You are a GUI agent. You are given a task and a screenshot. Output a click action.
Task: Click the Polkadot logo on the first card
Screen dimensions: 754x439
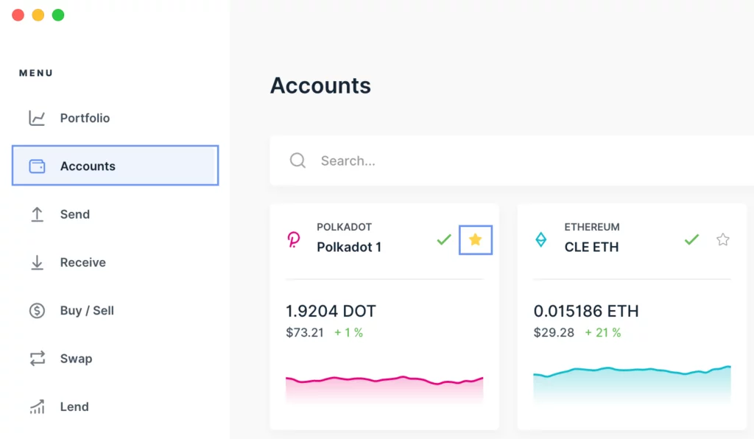(295, 239)
